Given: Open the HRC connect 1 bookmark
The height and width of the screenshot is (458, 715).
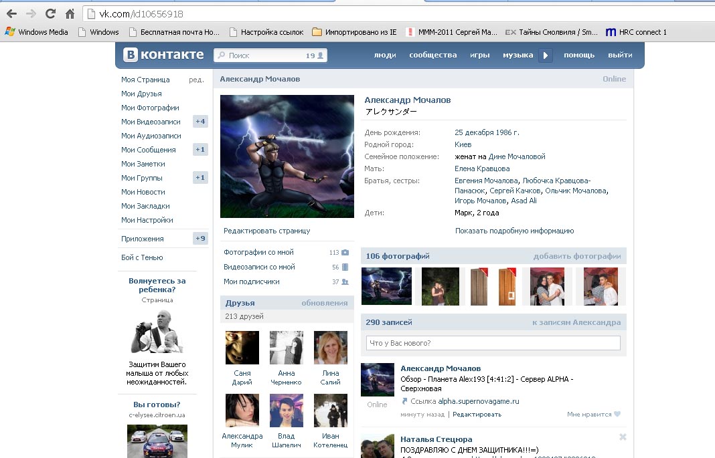Looking at the screenshot, I should (x=635, y=32).
